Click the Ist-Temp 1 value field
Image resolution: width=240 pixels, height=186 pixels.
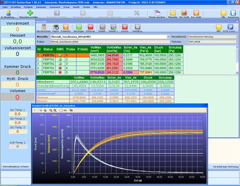click(x=18, y=114)
